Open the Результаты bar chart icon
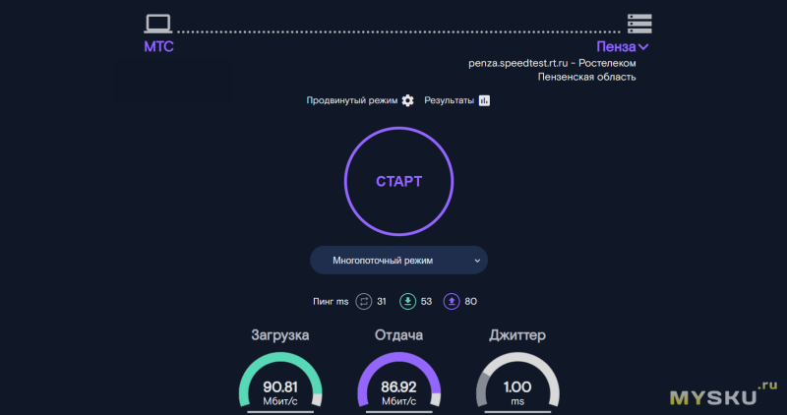 pos(484,101)
